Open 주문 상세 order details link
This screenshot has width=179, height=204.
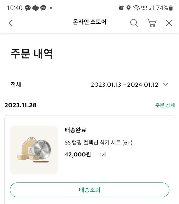pos(165,105)
